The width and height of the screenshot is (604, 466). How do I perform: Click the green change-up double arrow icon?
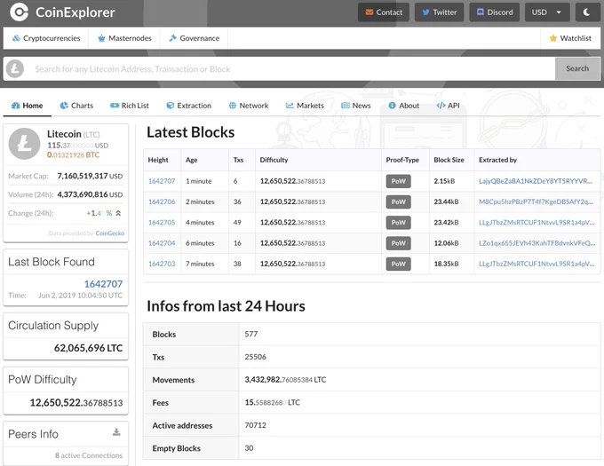click(118, 213)
